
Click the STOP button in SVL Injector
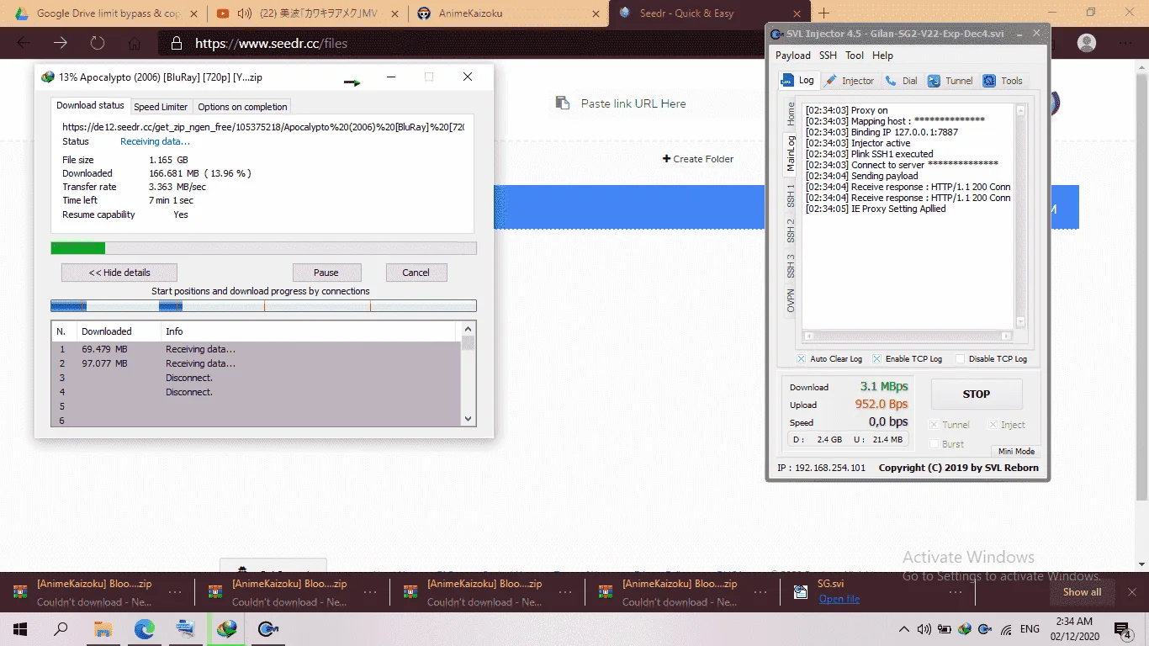pos(976,394)
